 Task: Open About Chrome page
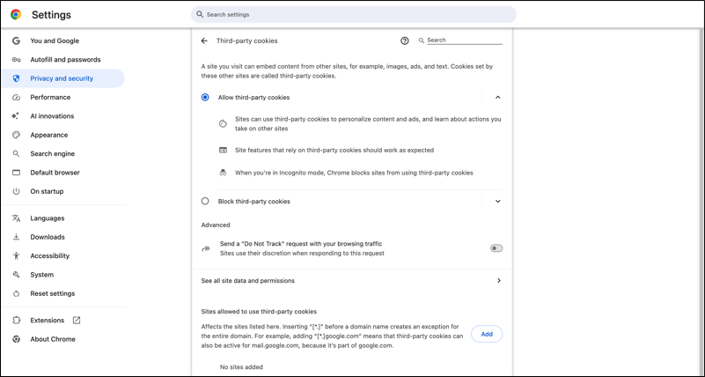tap(53, 339)
